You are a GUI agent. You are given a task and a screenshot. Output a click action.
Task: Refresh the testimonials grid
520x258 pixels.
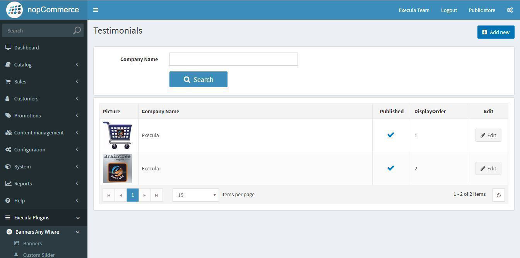(498, 195)
